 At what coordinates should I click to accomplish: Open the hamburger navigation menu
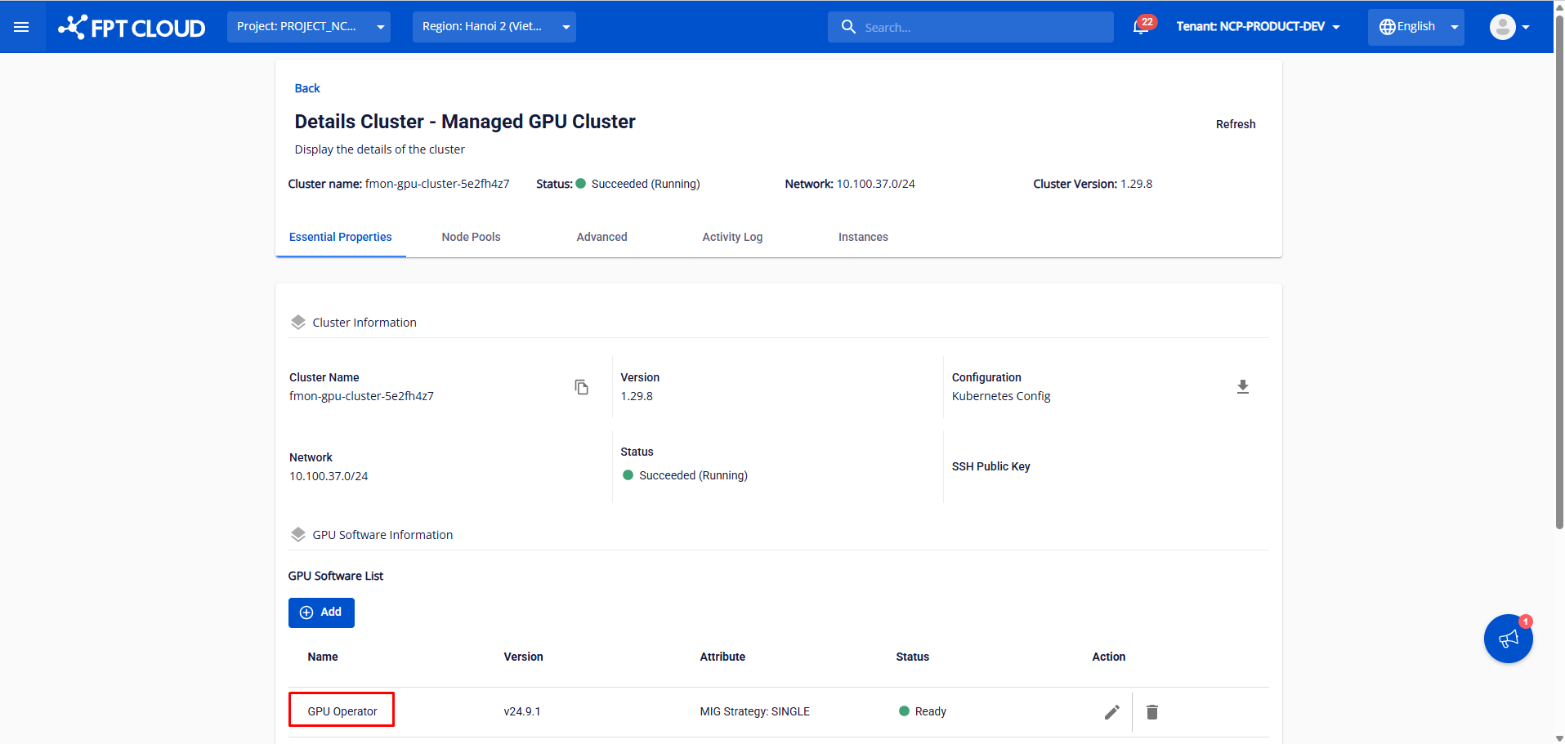click(x=22, y=27)
